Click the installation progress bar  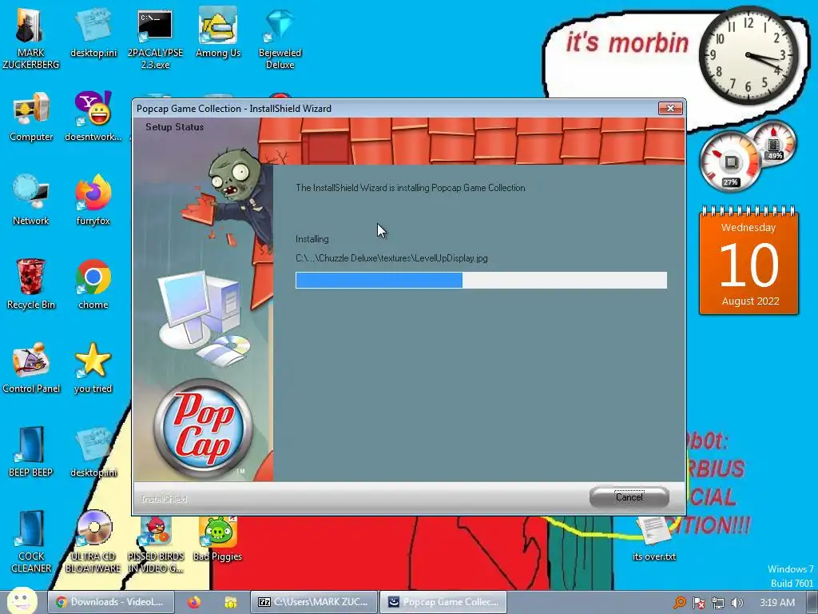point(481,280)
